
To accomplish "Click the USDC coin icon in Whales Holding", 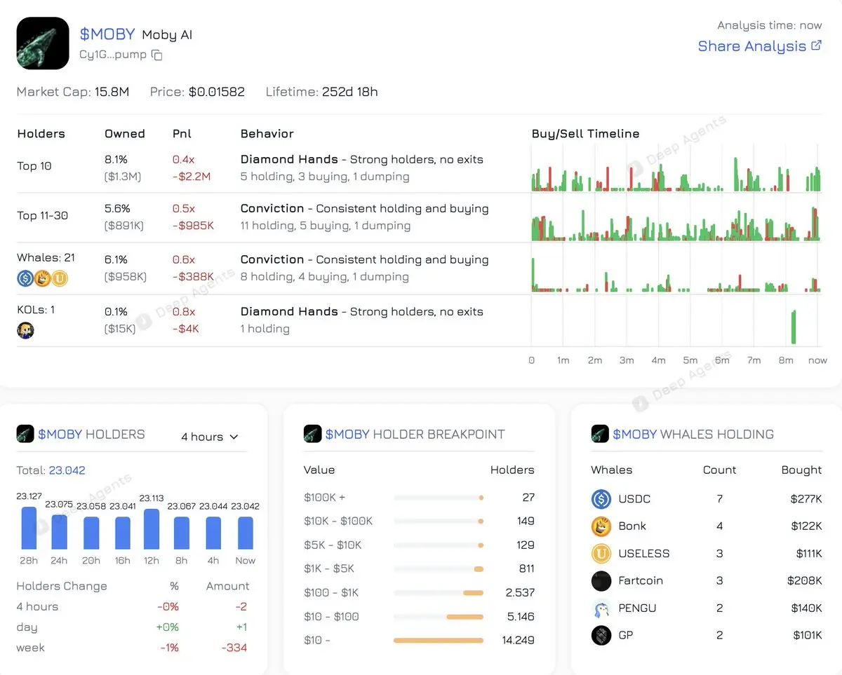I will point(601,499).
